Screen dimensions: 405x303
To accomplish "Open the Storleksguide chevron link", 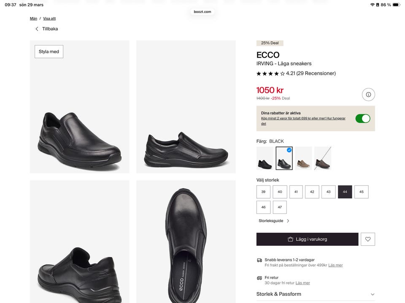I will pyautogui.click(x=288, y=221).
